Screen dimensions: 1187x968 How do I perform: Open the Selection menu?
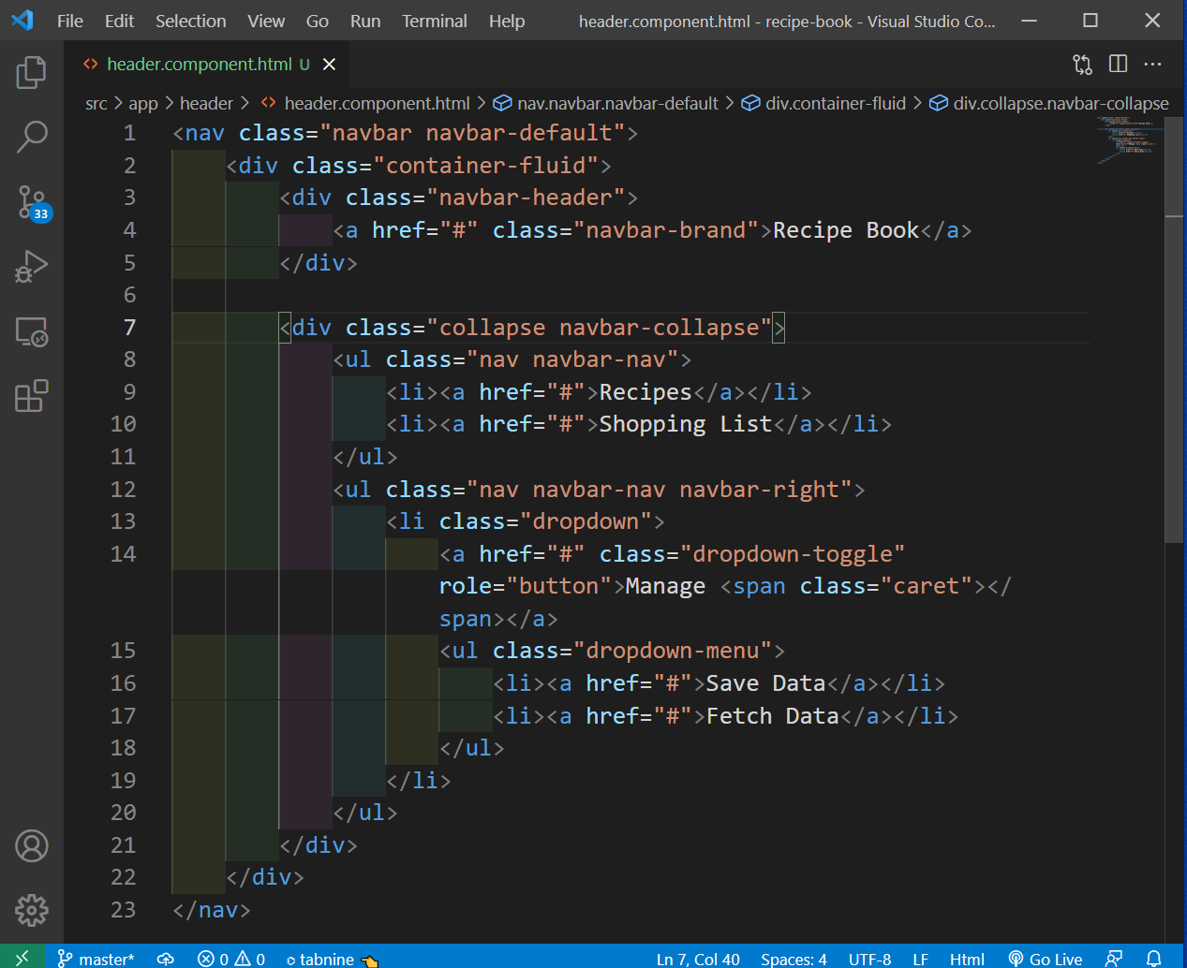tap(190, 21)
